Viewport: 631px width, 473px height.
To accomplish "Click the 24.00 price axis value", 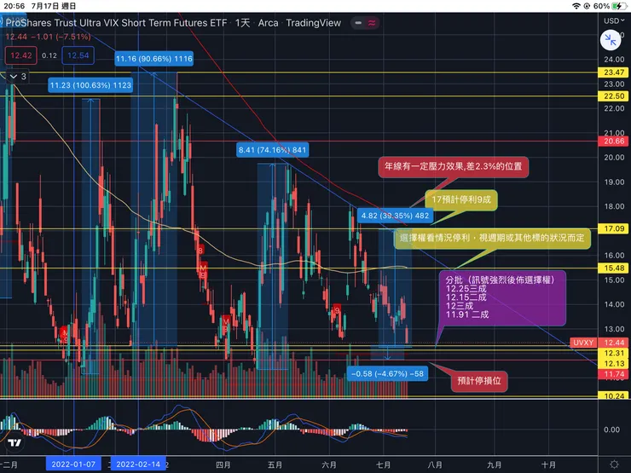I will pos(614,59).
